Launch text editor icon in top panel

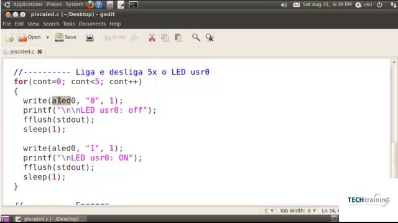121,4
